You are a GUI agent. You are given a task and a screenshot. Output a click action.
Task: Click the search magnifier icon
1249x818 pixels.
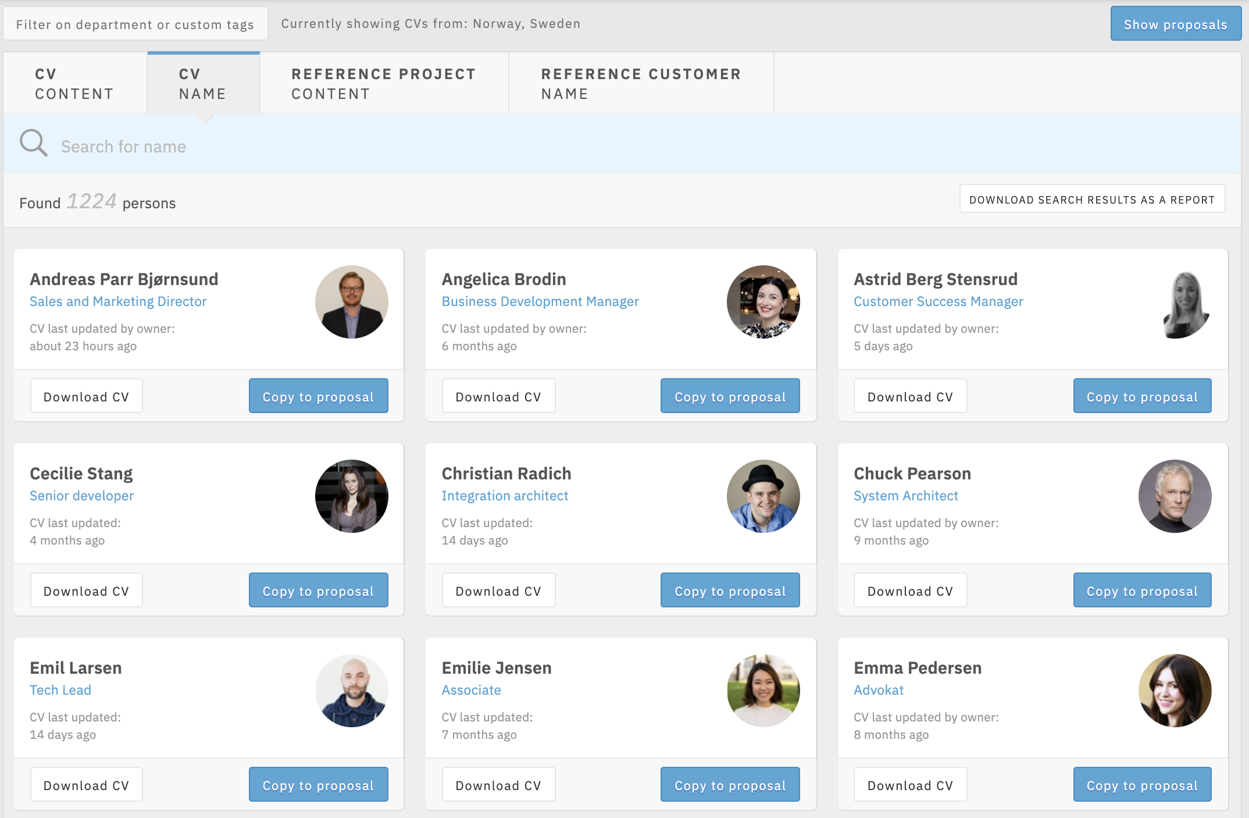tap(34, 143)
